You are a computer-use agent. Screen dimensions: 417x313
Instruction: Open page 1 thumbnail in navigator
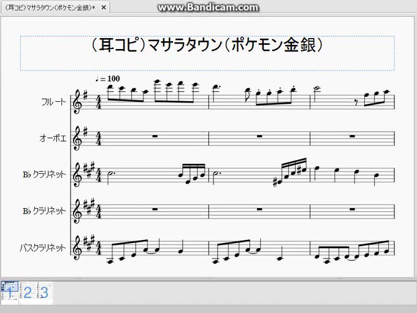point(10,293)
